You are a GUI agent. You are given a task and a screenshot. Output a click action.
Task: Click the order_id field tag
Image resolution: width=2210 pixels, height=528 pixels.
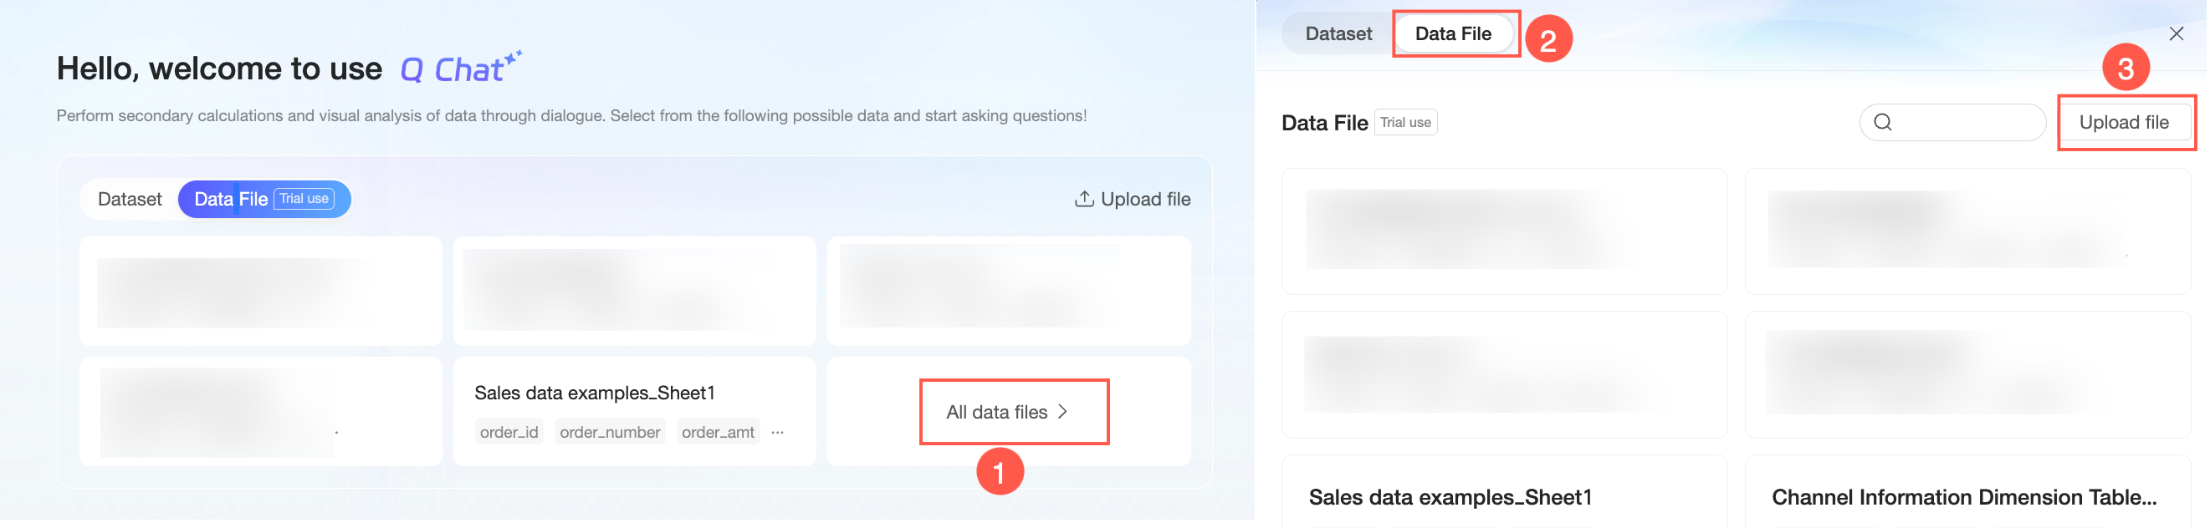coord(509,433)
